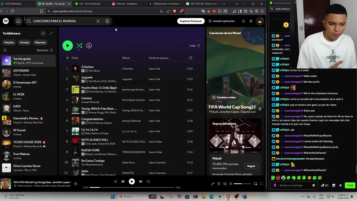Open Lista view options dropdown
Image resolution: width=357 pixels, height=201 pixels.
(x=195, y=46)
